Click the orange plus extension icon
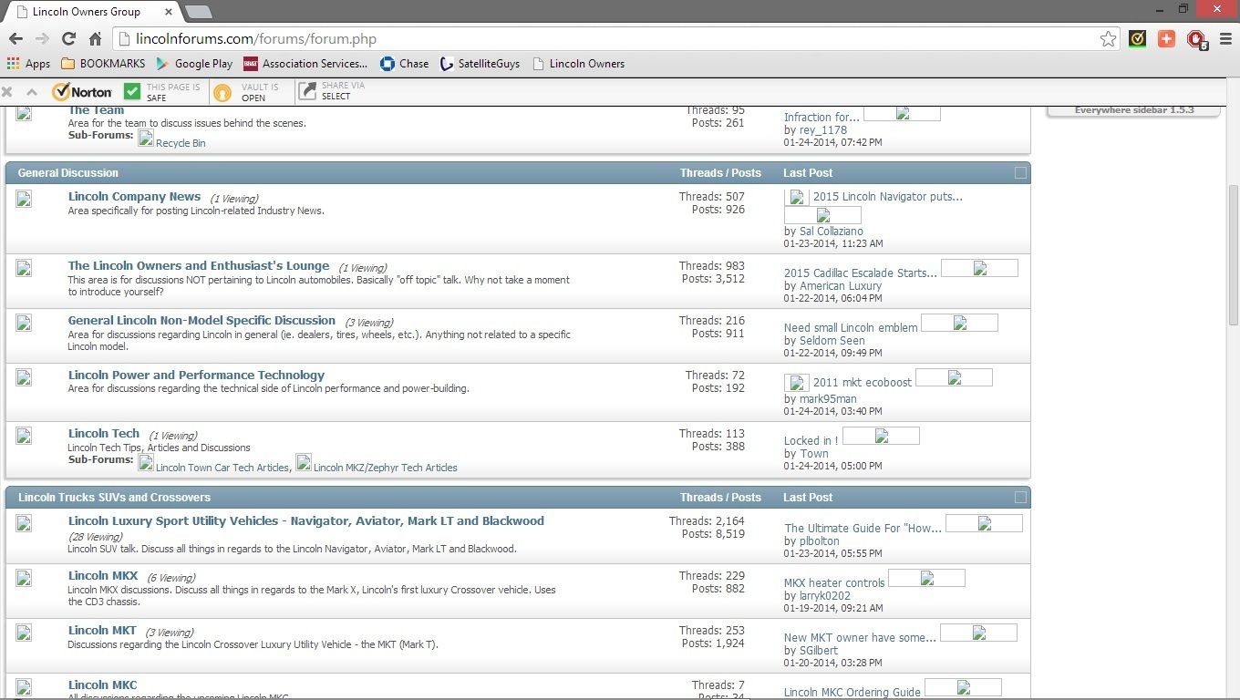 [x=1166, y=38]
